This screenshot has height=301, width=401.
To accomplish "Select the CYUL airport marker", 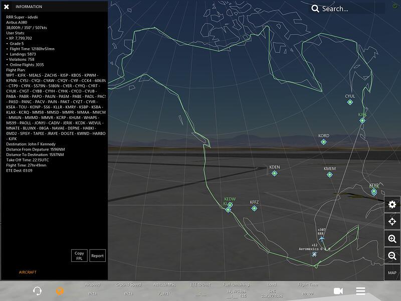I will coord(350,102).
